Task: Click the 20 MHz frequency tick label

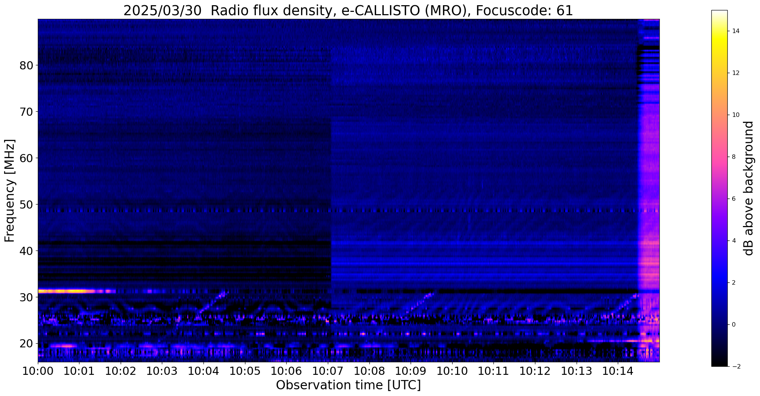Action: pos(26,344)
